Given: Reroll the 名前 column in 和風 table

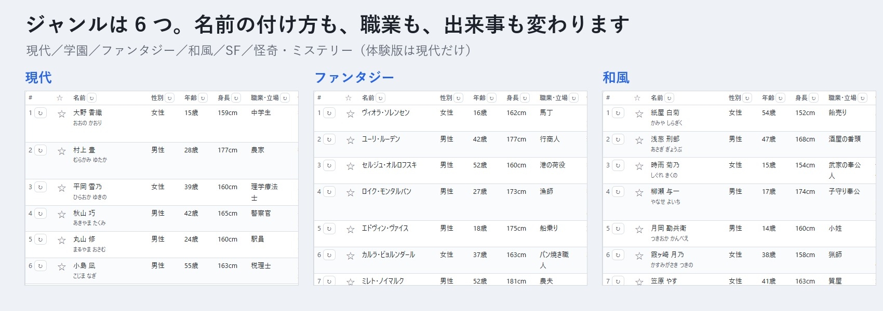Looking at the screenshot, I should coord(670,98).
